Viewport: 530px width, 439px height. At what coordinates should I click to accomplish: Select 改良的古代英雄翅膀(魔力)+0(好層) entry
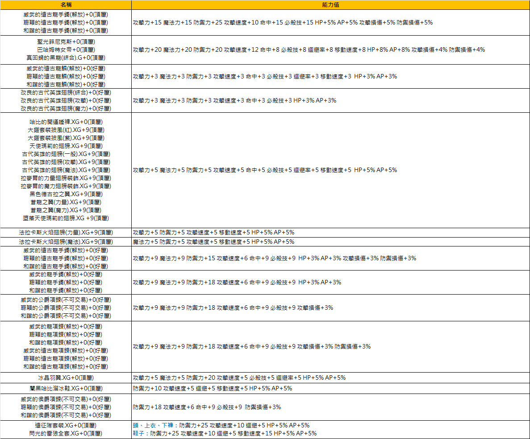(x=66, y=108)
